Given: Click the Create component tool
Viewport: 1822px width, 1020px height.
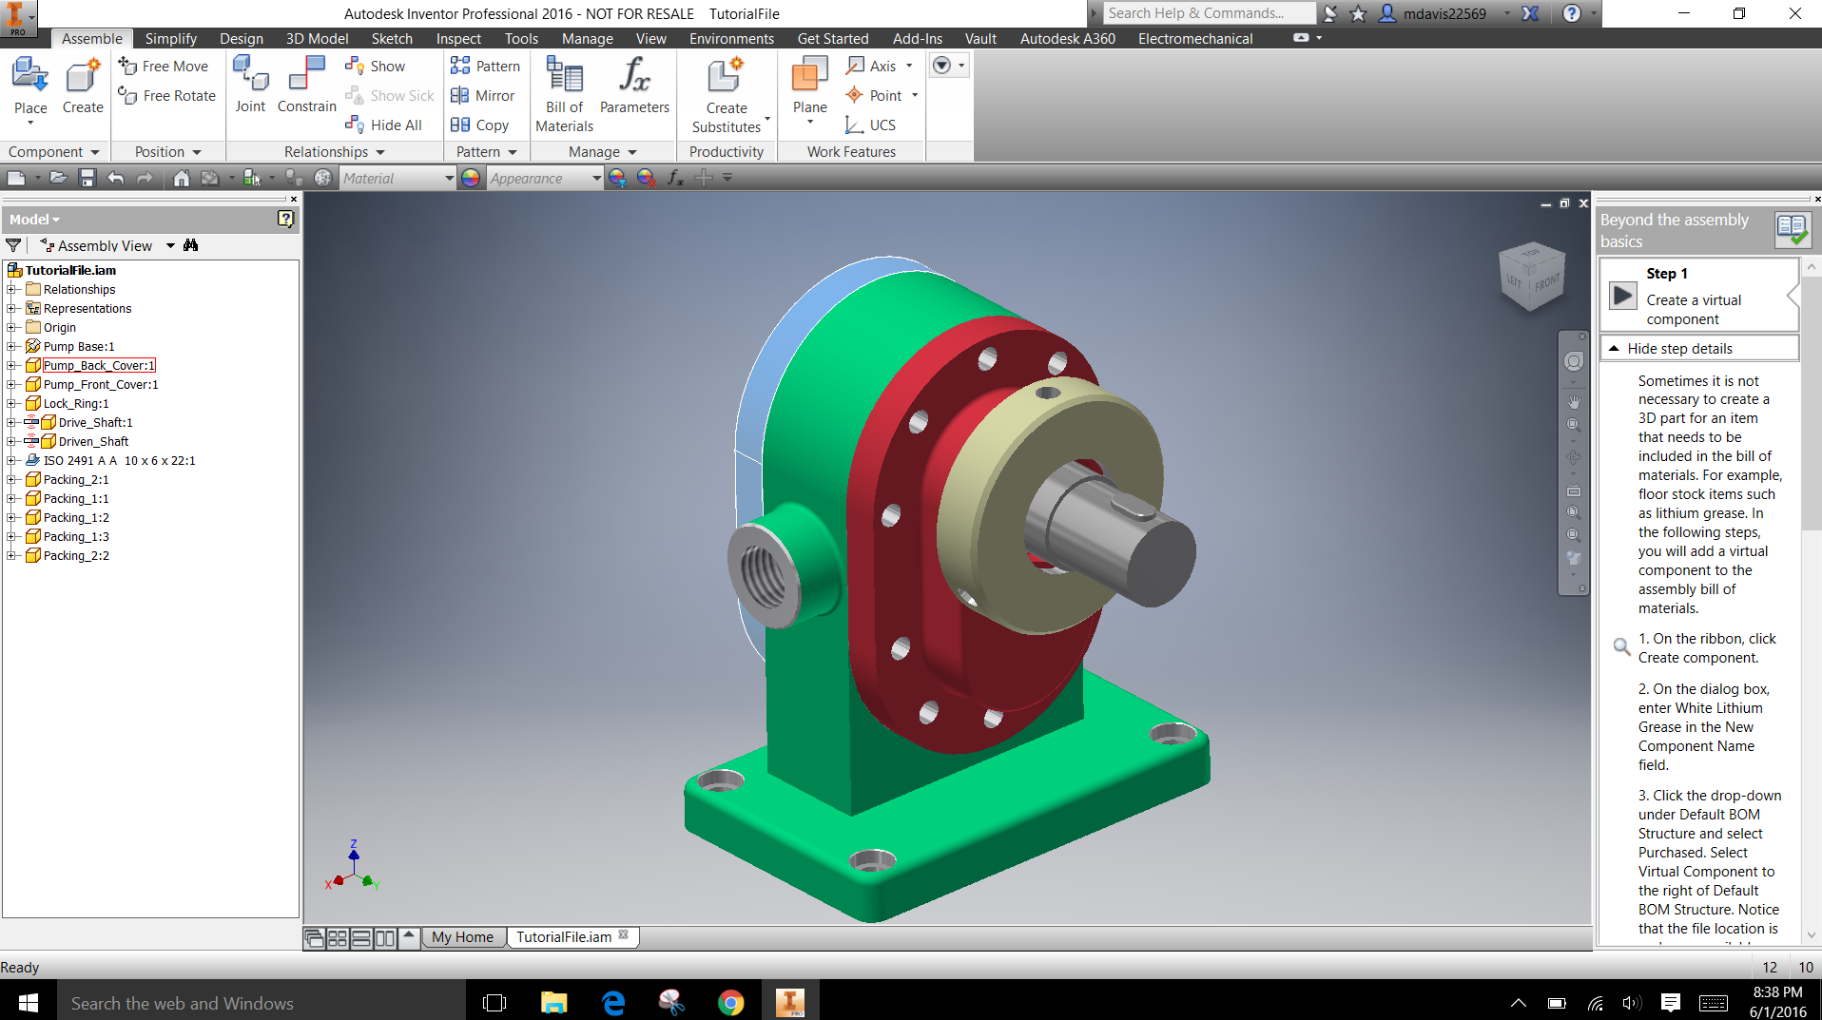Looking at the screenshot, I should coord(83,88).
